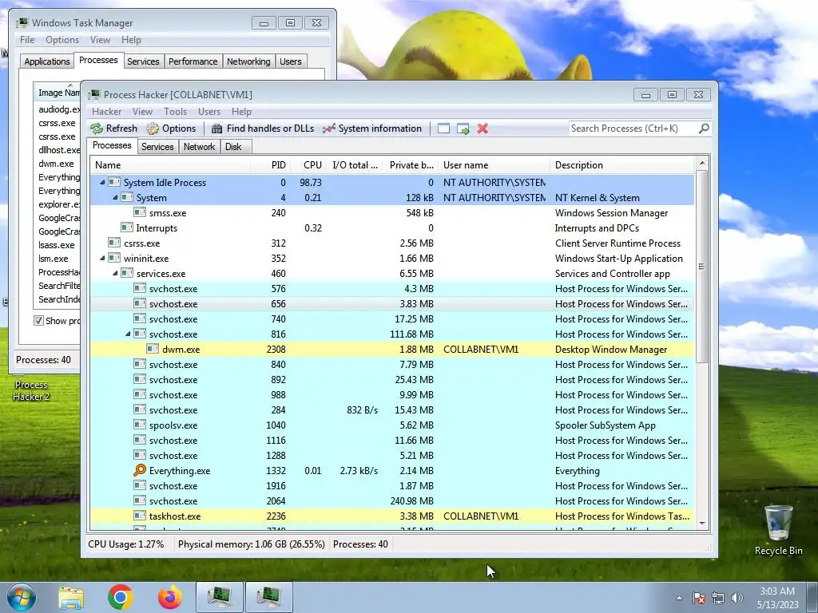Image resolution: width=818 pixels, height=613 pixels.
Task: Switch to the Services tab in Process Hacker
Action: coord(157,147)
